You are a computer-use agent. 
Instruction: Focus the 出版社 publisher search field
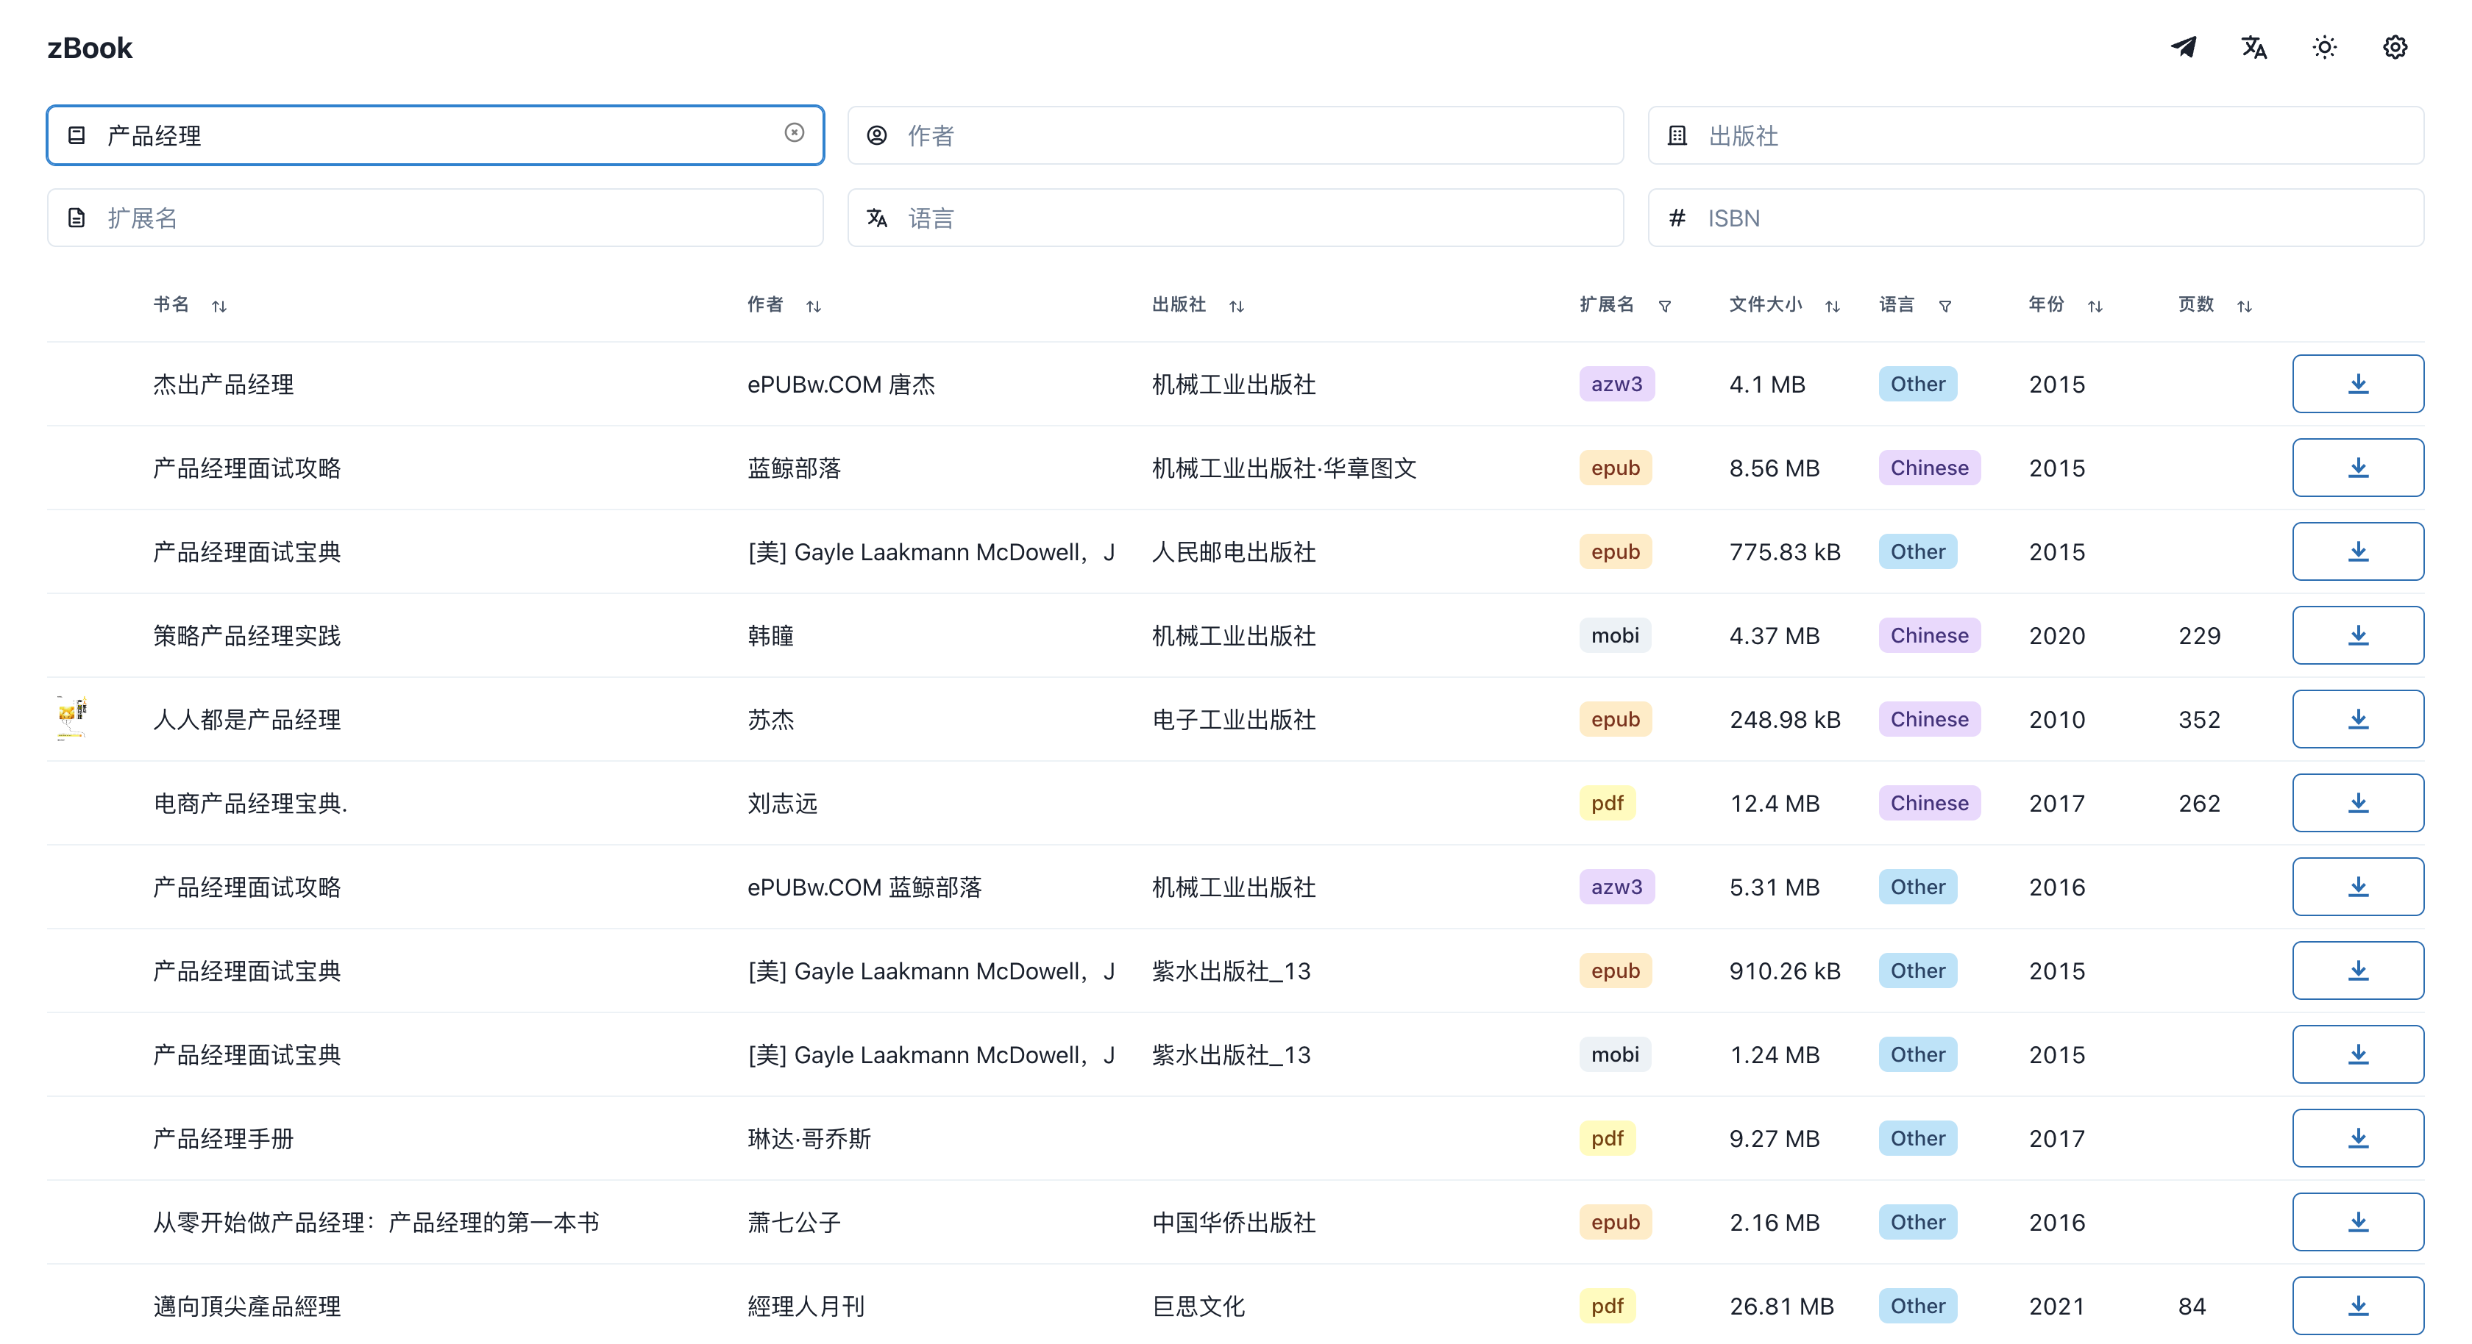click(2036, 135)
